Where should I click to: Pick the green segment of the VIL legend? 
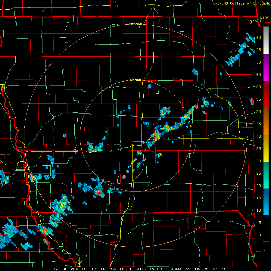(266, 175)
